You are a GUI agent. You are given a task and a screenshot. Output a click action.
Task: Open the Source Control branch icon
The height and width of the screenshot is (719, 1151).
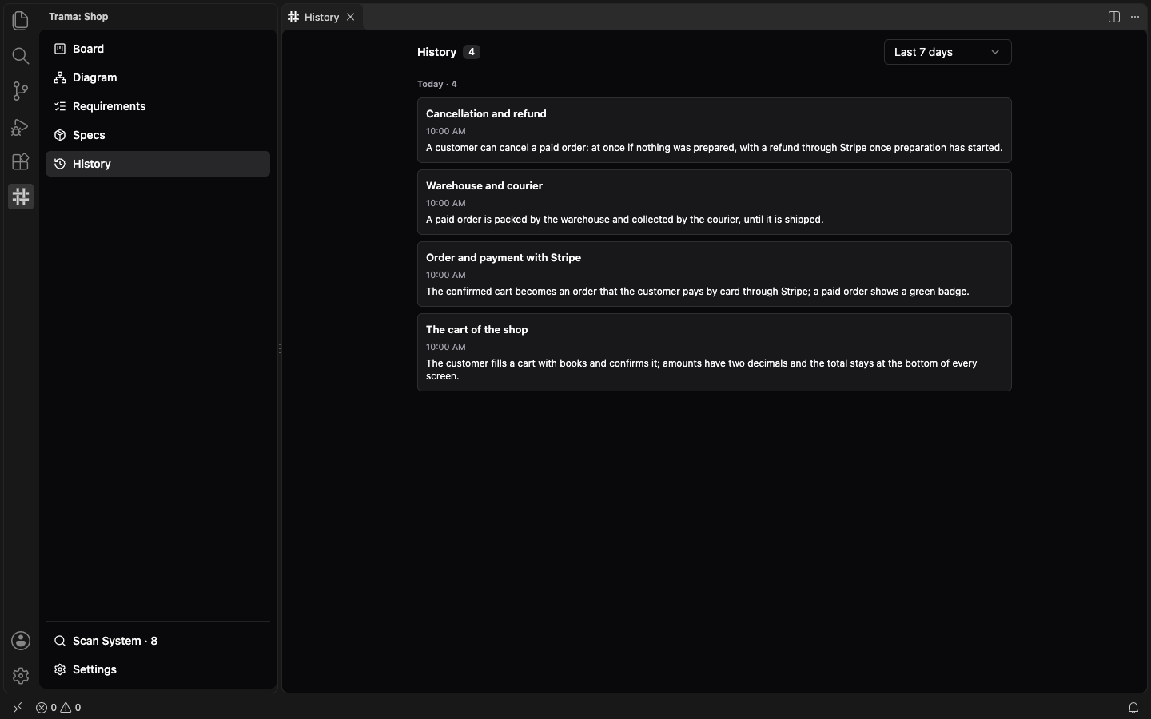21,91
